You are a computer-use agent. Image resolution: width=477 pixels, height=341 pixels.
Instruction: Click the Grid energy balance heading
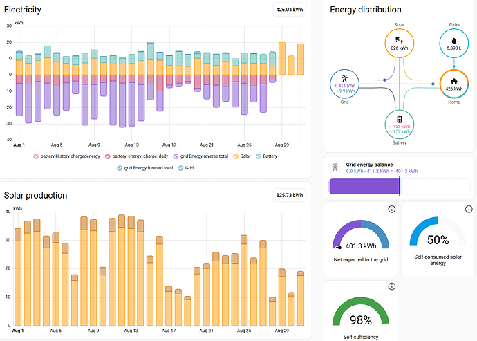point(369,165)
